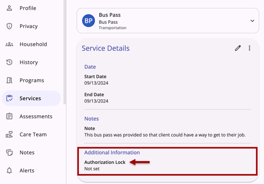
Task: Click the Privacy shield icon
Action: pyautogui.click(x=9, y=26)
